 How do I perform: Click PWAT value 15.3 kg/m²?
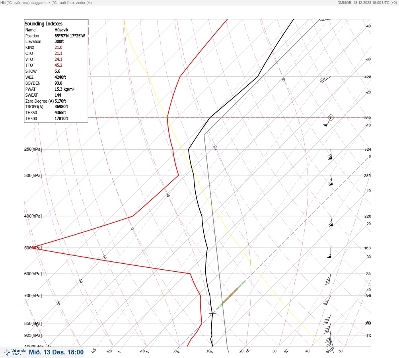click(x=64, y=89)
